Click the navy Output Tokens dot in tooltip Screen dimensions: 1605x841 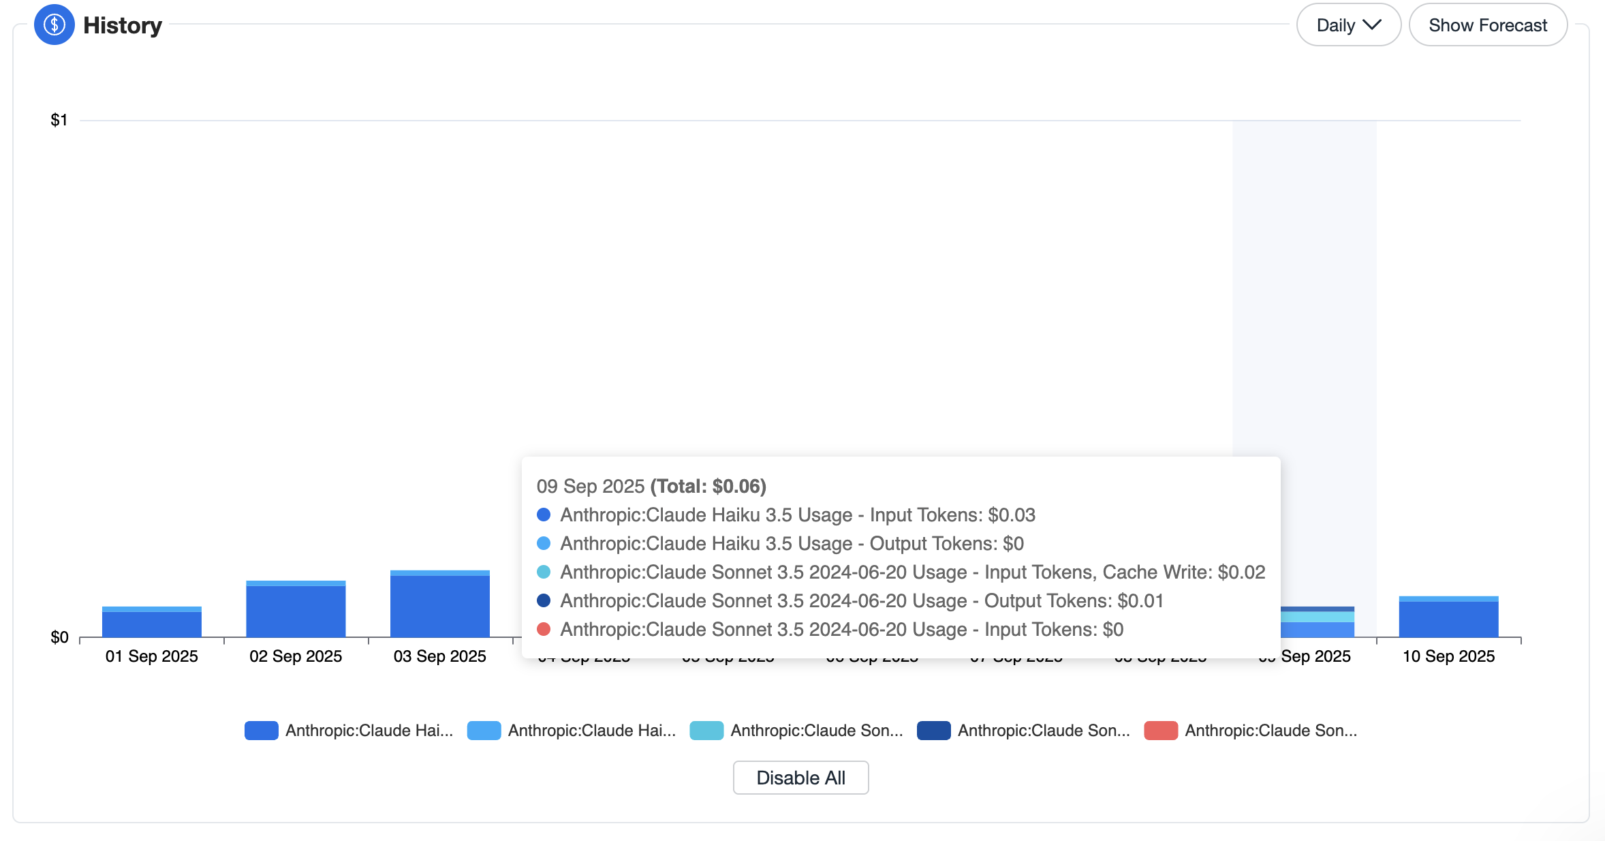coord(544,600)
